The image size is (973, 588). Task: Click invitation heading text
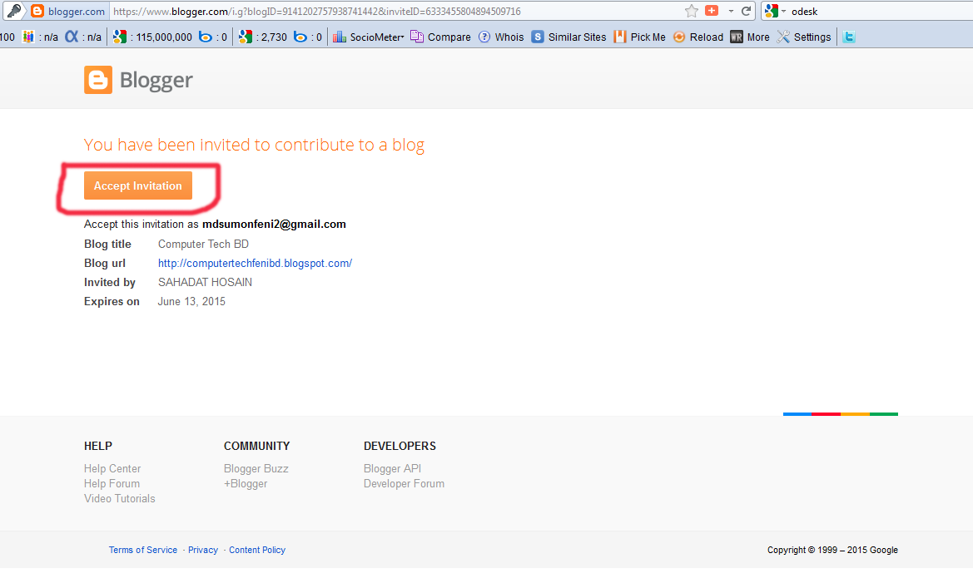[255, 145]
